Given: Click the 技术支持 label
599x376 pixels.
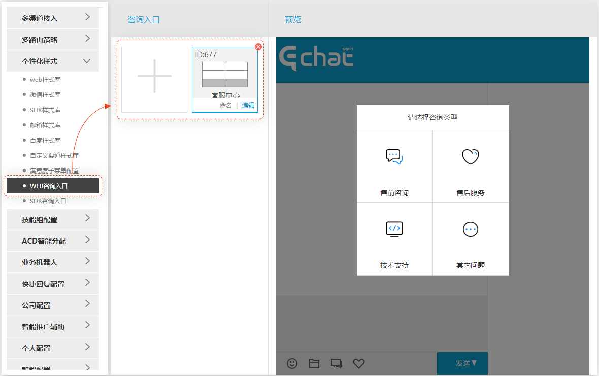Looking at the screenshot, I should tap(394, 265).
